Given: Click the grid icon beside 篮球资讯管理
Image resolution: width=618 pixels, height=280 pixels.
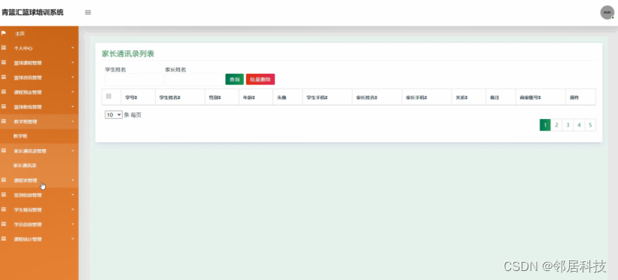Looking at the screenshot, I should (4, 78).
